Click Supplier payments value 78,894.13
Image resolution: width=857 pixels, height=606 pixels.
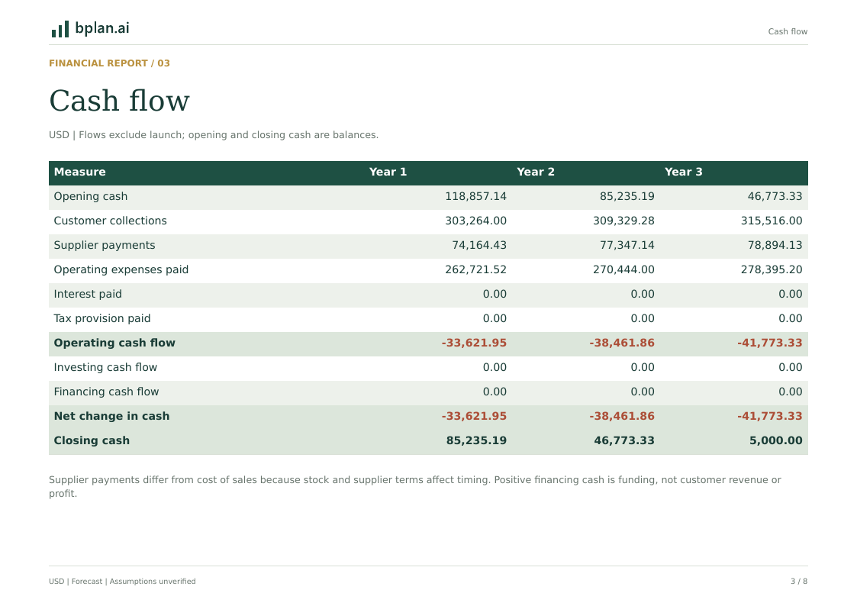[775, 245]
